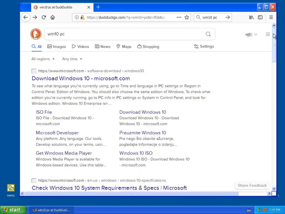Open the Download Windows 10 sitelink

143,112
